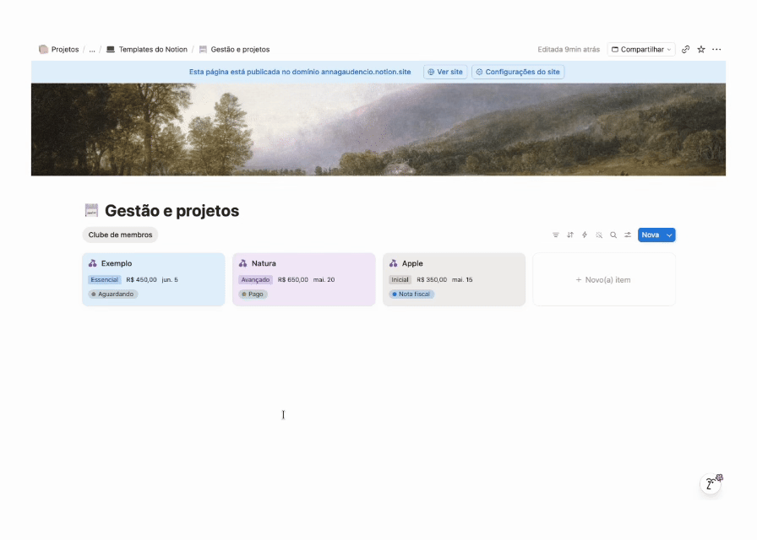Click the mai. 20 date
757x540 pixels.
(324, 279)
